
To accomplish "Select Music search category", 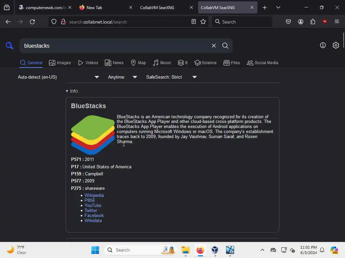I will [162, 63].
